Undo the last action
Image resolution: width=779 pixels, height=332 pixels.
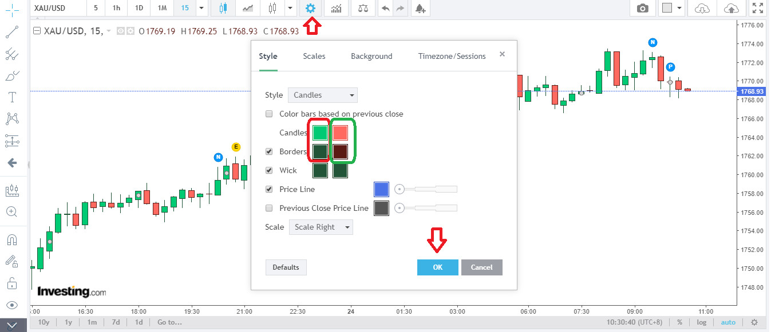[386, 8]
